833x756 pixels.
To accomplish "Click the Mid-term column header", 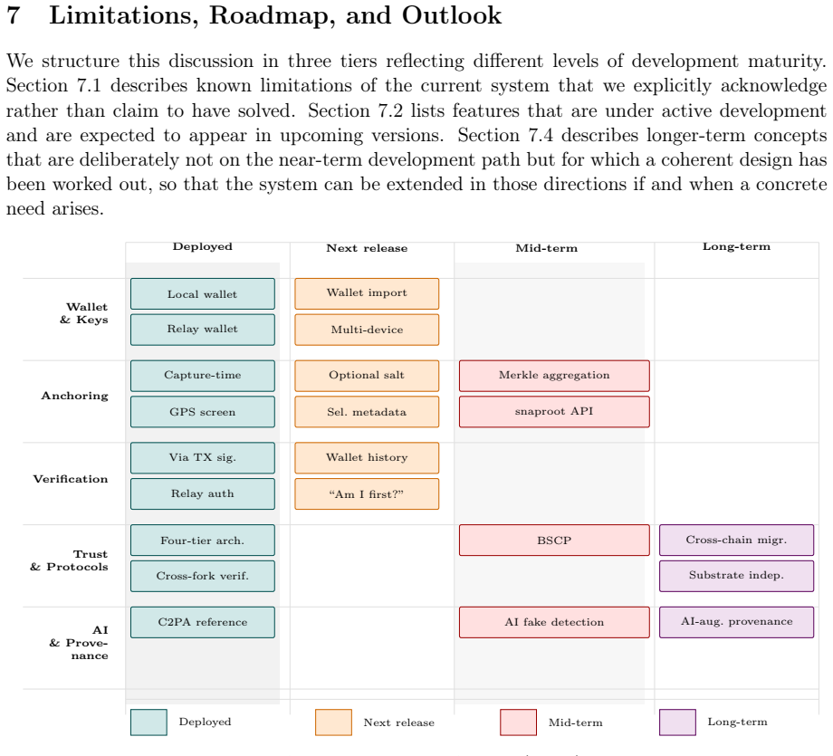I will tap(547, 248).
